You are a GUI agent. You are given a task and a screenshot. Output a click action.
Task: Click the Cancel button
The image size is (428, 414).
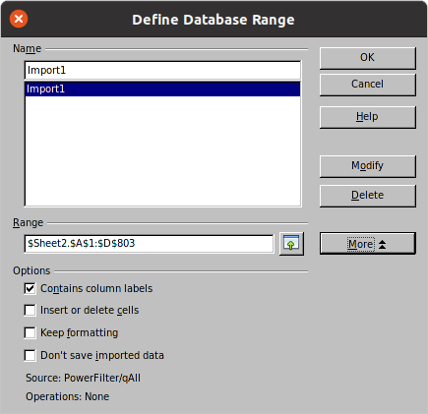(x=368, y=85)
